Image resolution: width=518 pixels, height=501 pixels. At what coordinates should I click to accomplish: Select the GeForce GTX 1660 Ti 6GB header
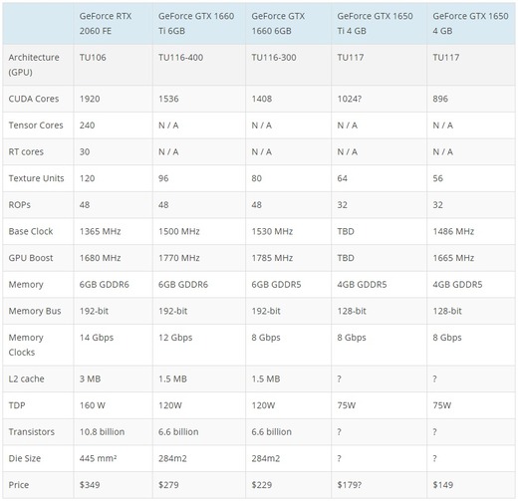click(198, 24)
